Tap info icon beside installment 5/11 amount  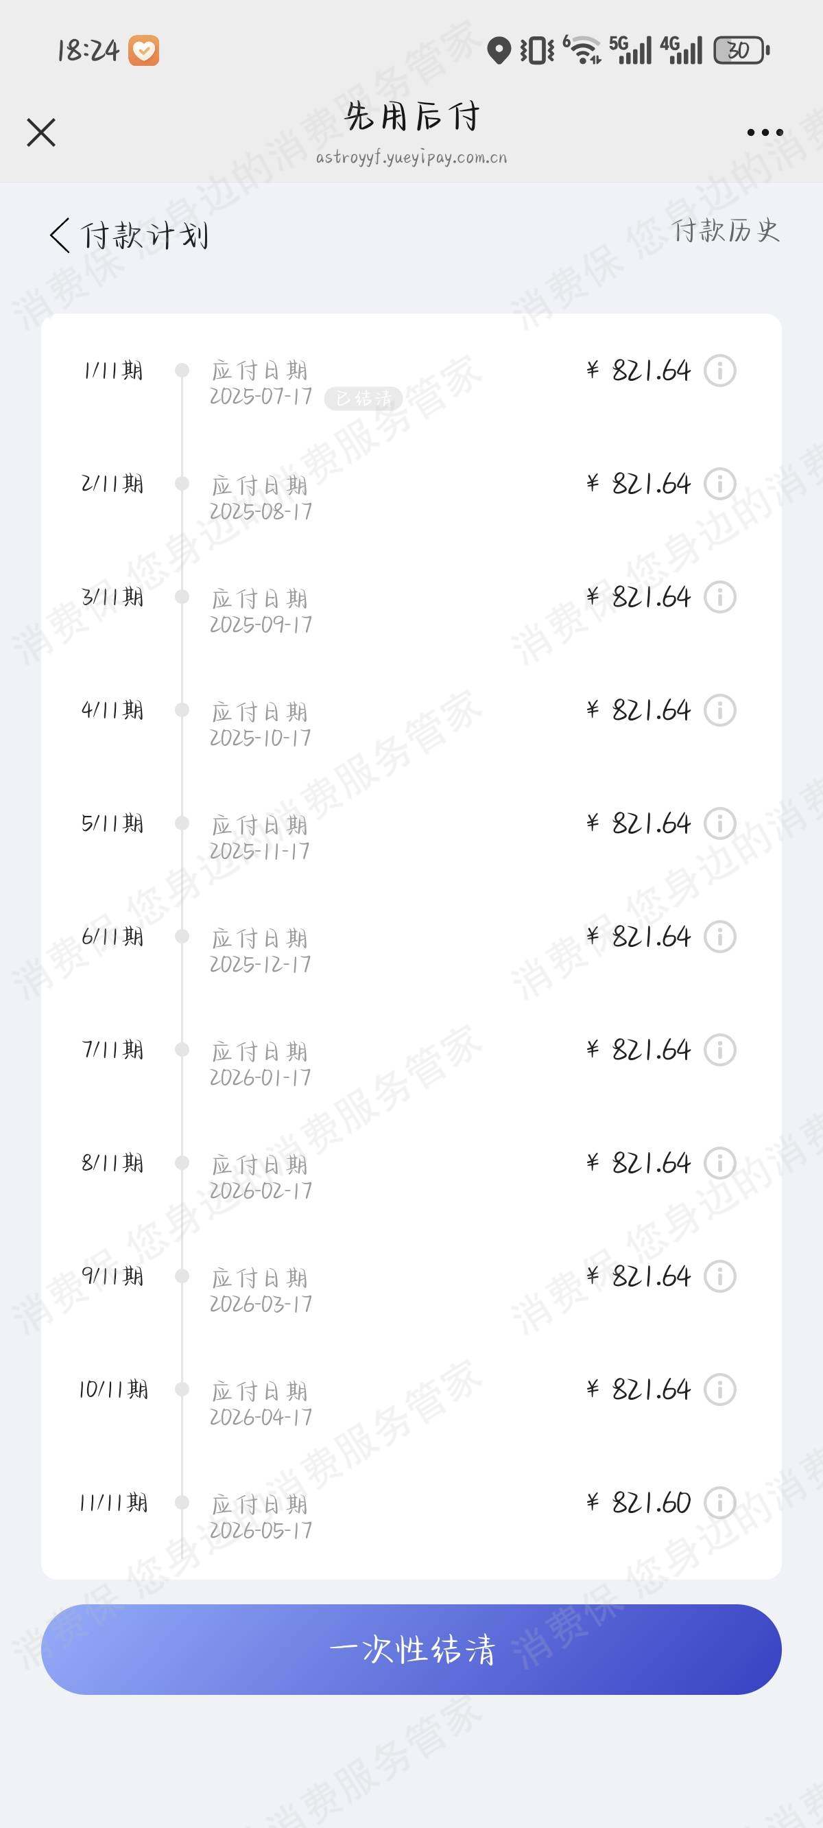point(719,823)
